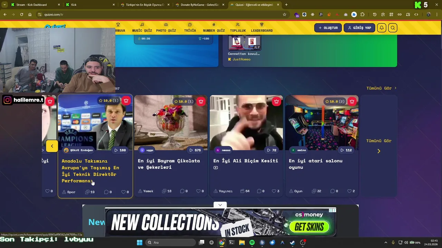Click the Spor category tag

[x=69, y=192]
